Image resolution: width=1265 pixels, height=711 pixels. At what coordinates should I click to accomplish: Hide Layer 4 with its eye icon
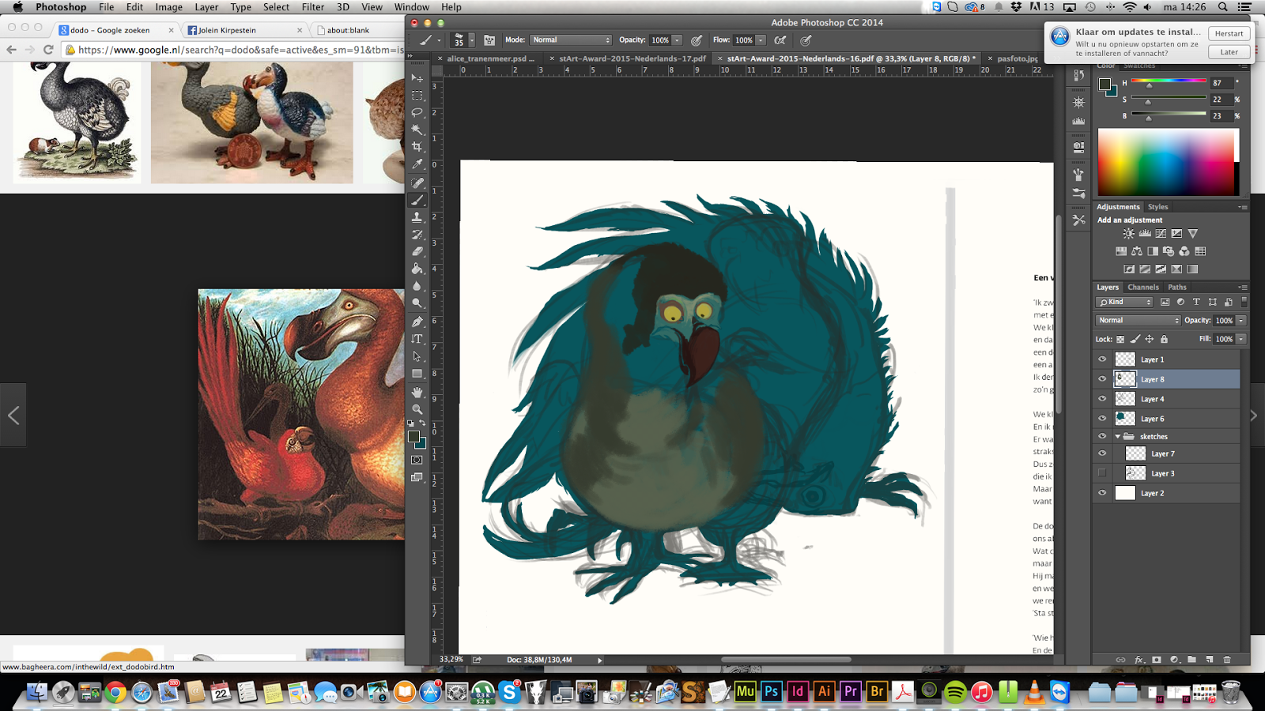click(1102, 399)
